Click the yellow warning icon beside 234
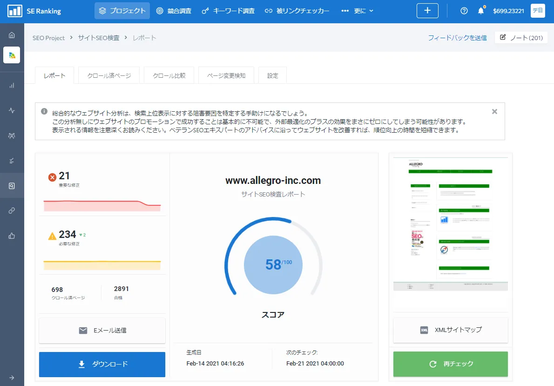The image size is (554, 386). pos(52,236)
